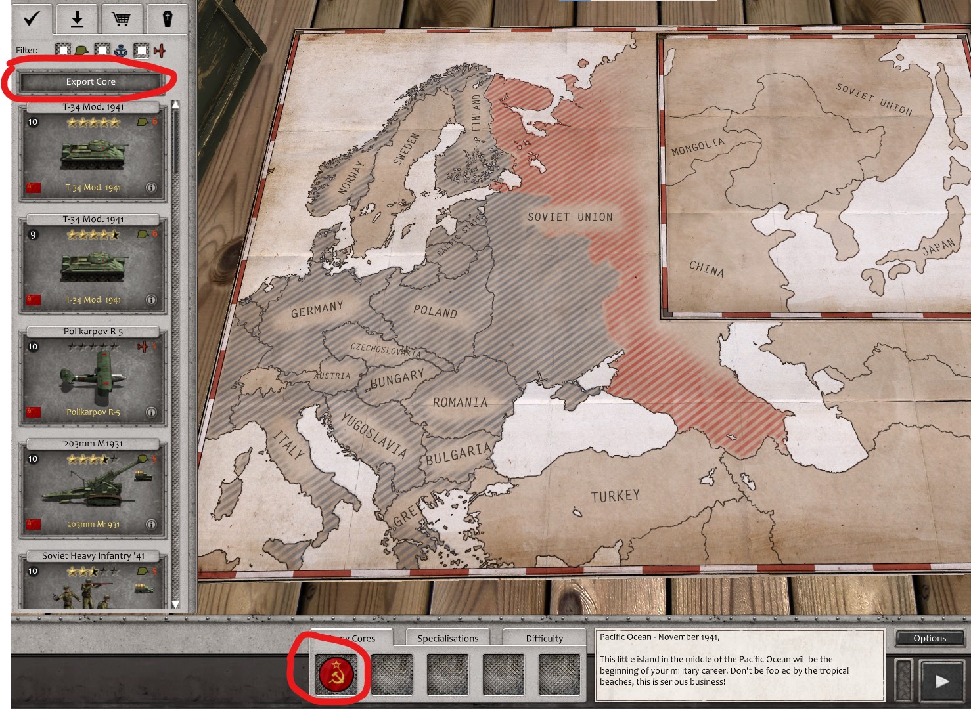This screenshot has height=709, width=971.
Task: Open the checkmark tab of owned units
Action: click(x=31, y=18)
